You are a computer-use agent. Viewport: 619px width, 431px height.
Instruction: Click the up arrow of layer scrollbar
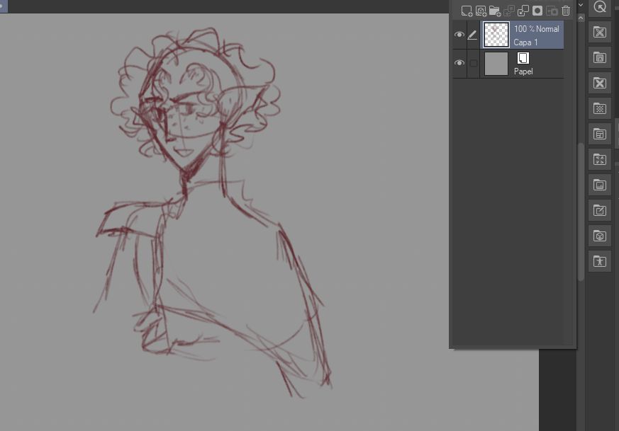581,18
